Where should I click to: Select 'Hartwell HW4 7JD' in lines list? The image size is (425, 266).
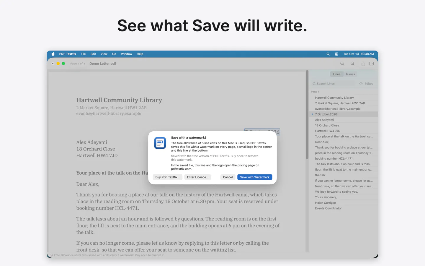click(344, 131)
